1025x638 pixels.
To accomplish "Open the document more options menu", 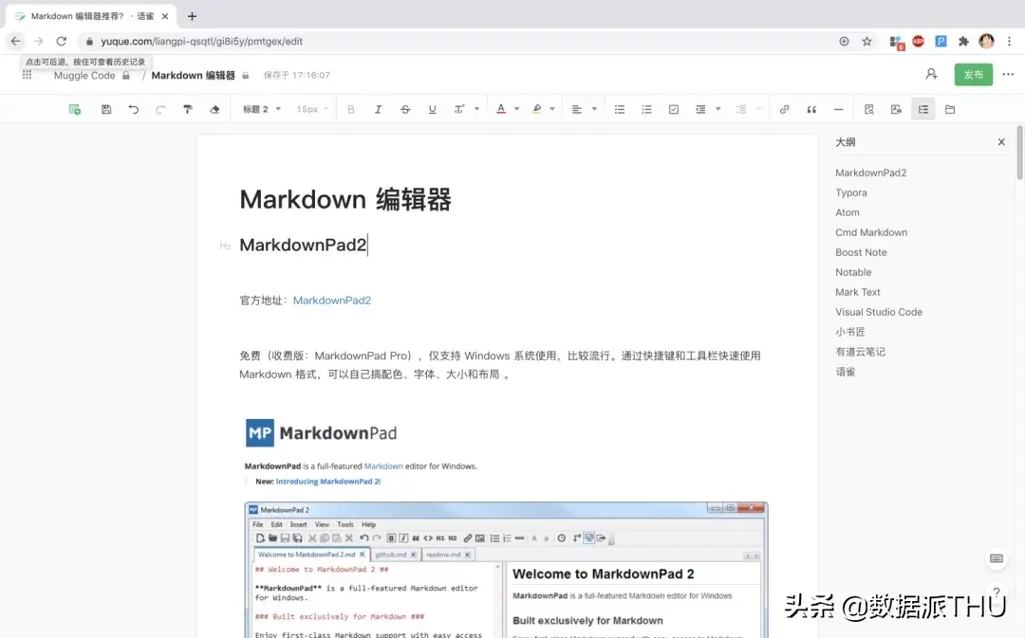I will point(1008,75).
